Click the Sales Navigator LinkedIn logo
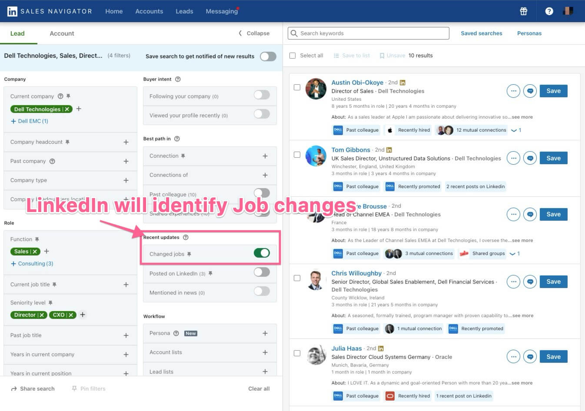Image resolution: width=585 pixels, height=411 pixels. pyautogui.click(x=12, y=11)
